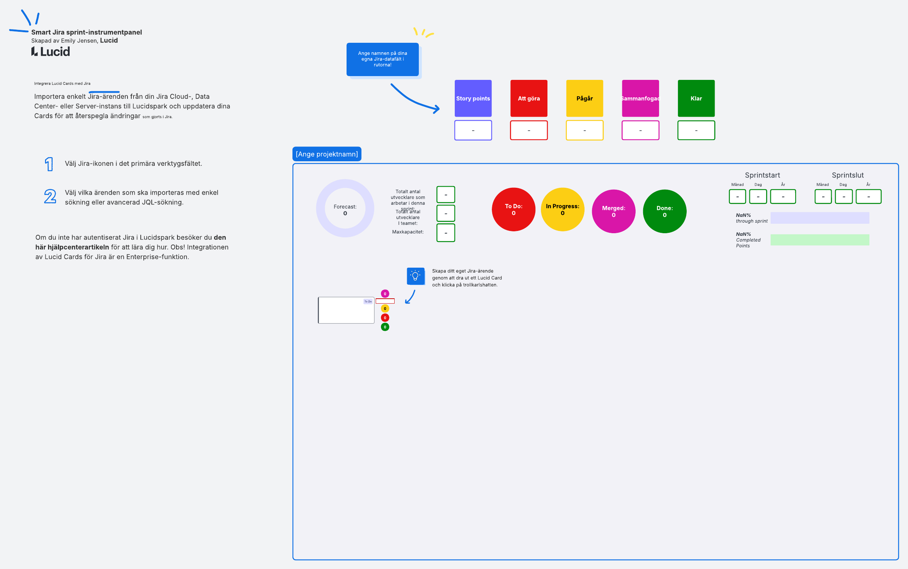Click the 'Maxkapacitet:' label
Viewport: 908px width, 569px height.
click(408, 232)
